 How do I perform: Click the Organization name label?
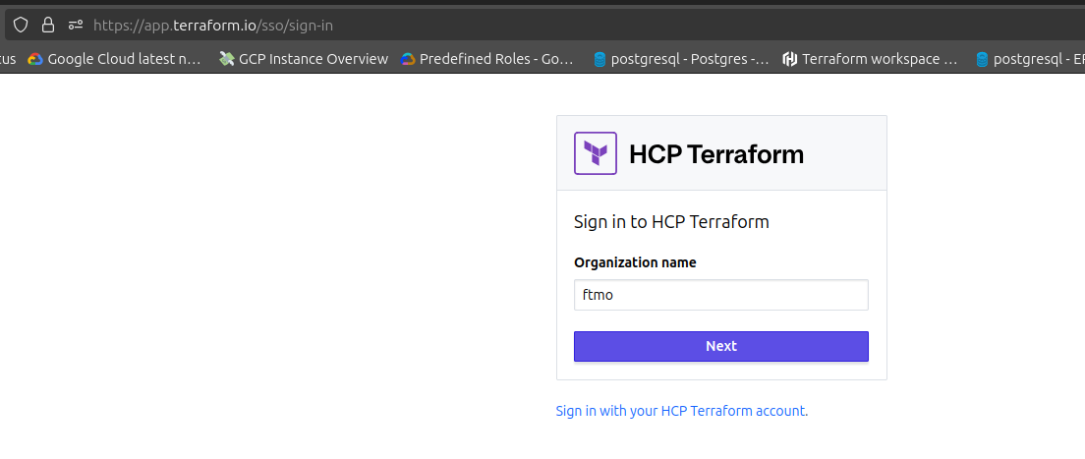coord(635,262)
